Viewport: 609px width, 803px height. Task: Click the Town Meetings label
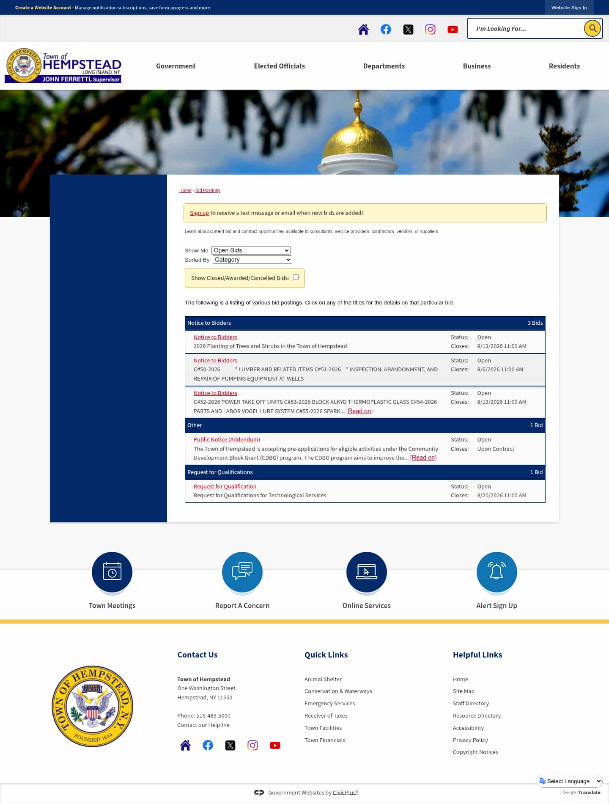(x=112, y=606)
